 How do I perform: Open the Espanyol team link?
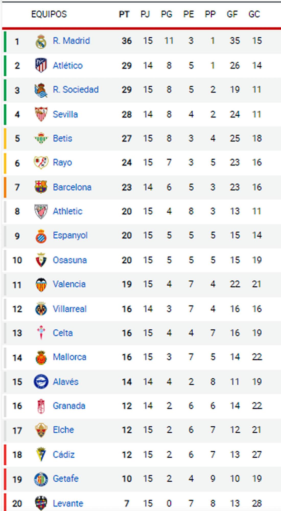[70, 235]
